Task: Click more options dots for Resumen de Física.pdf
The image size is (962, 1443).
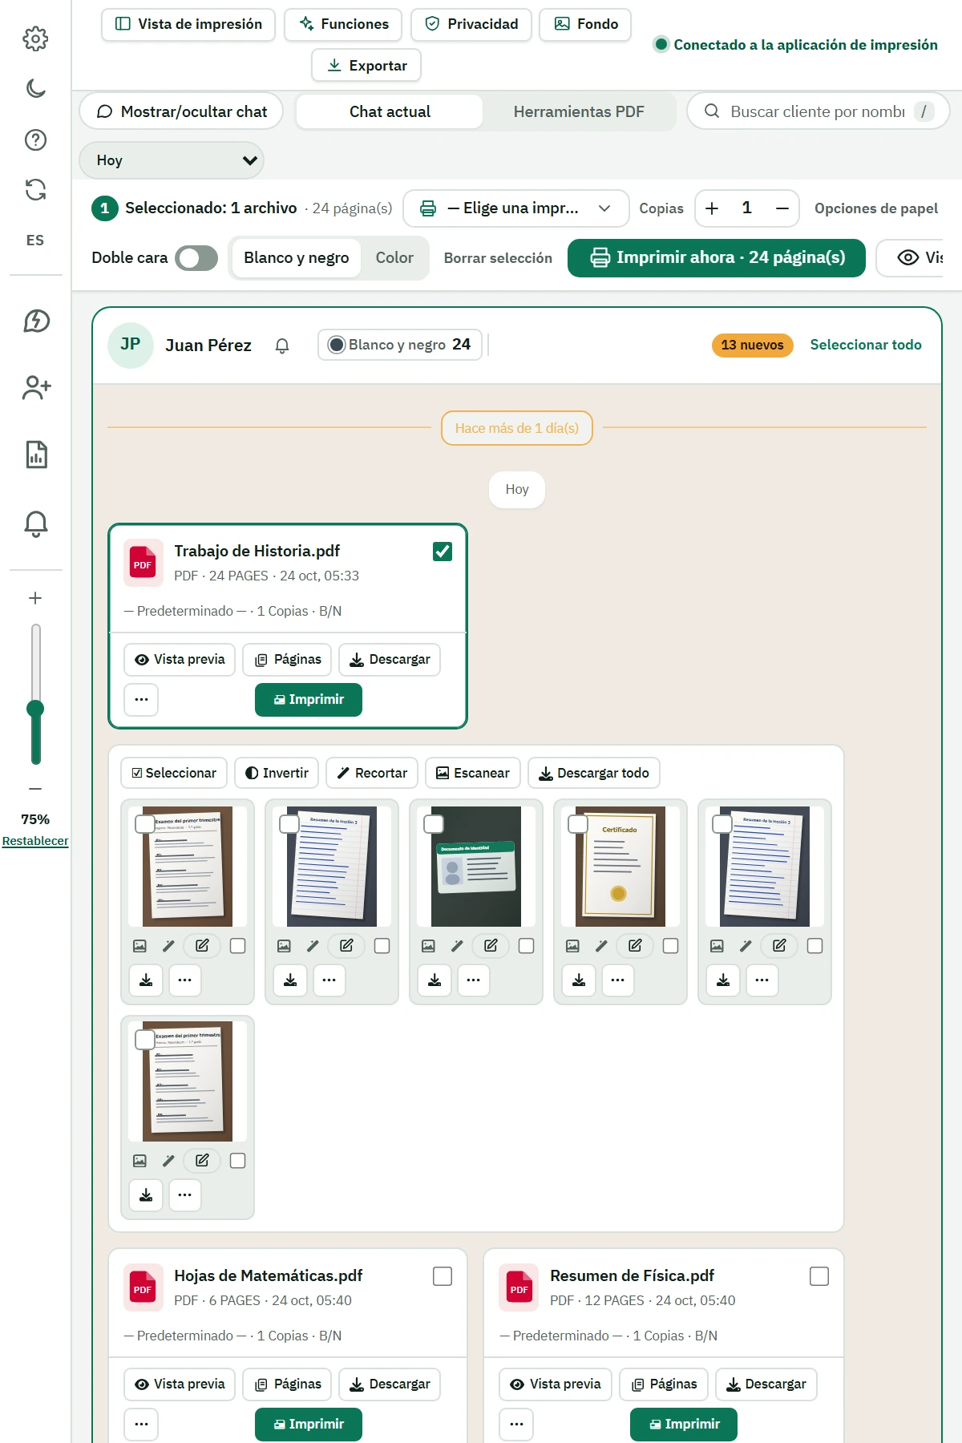Action: tap(516, 1424)
